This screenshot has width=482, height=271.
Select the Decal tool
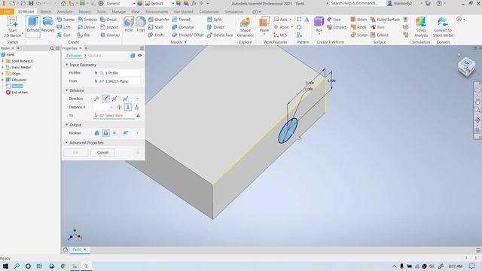[x=108, y=20]
